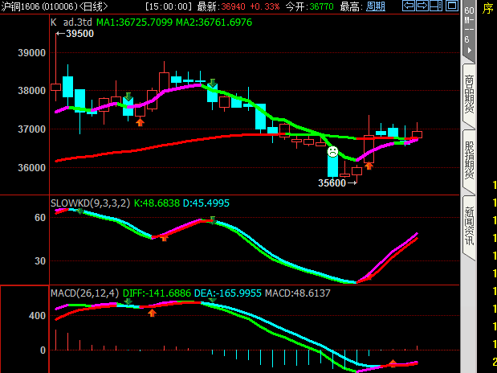Click the sad face marker on the K-line
The width and height of the screenshot is (497, 373).
(x=332, y=151)
